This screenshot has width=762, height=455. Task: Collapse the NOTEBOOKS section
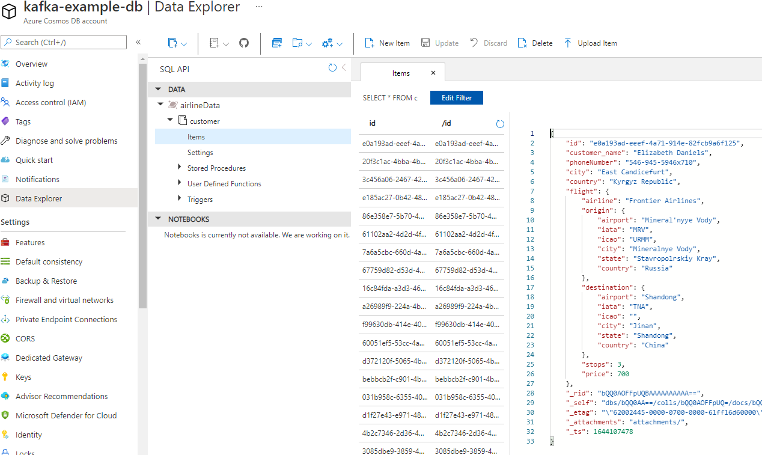(x=159, y=219)
